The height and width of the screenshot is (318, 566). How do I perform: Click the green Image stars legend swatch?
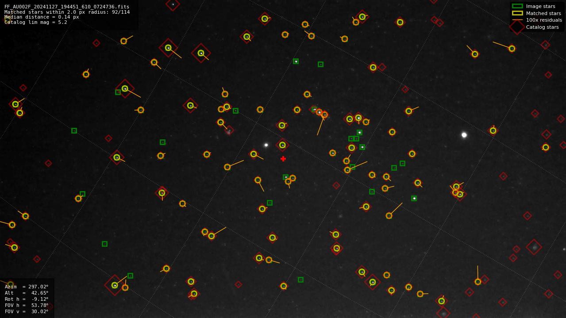(517, 6)
